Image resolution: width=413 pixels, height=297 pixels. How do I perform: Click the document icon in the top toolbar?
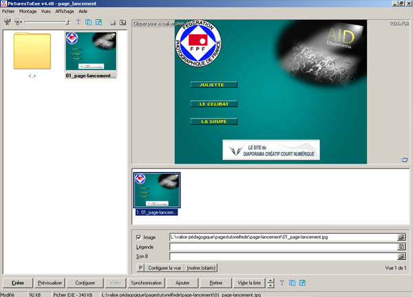coord(113,23)
